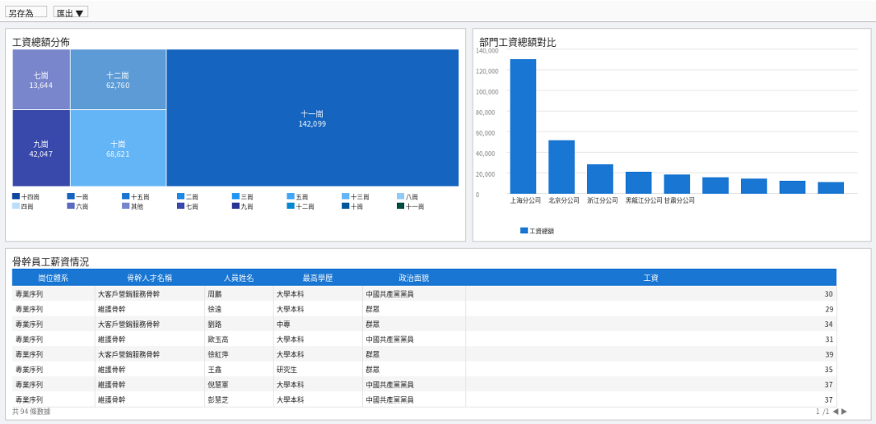Click the 十崗 treemap tile

[118, 149]
